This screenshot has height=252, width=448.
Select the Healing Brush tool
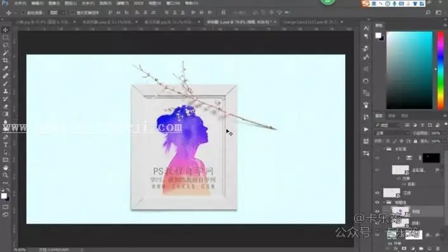click(x=6, y=76)
